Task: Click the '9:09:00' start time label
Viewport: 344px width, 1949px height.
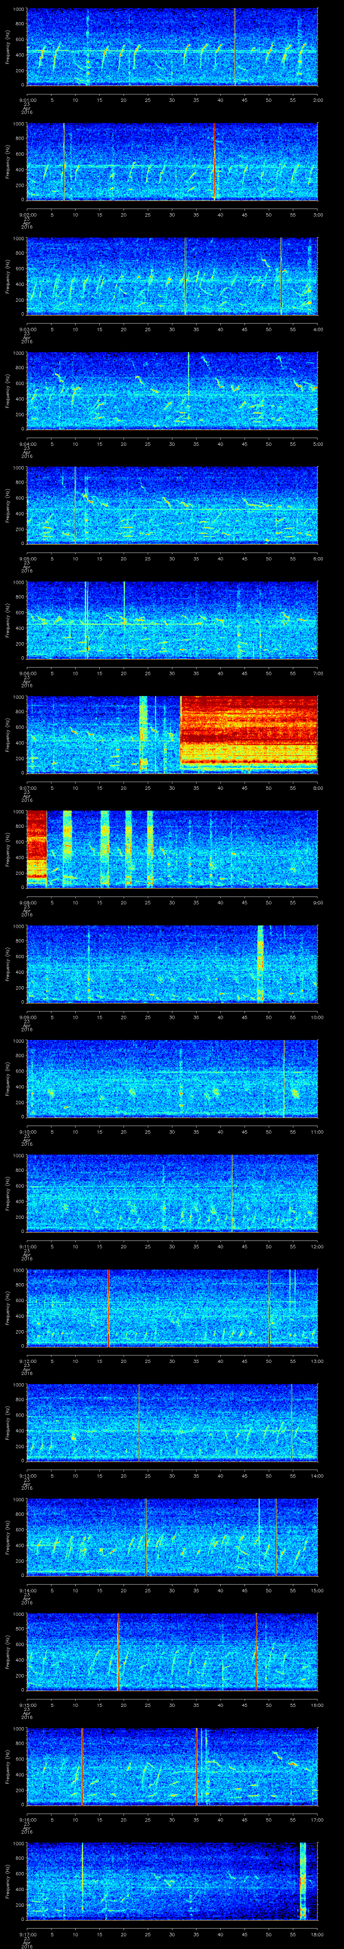Action: [27, 1017]
